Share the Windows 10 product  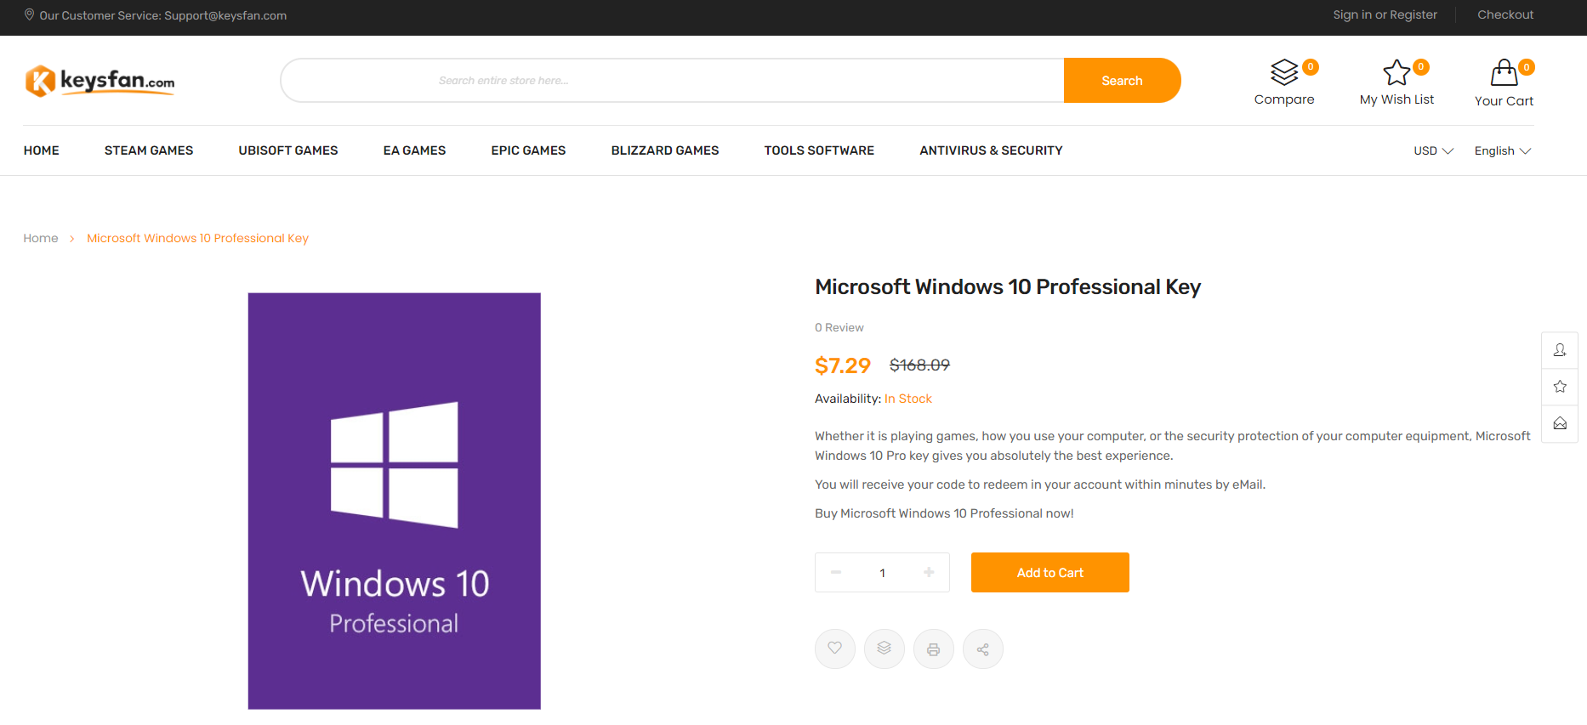click(983, 649)
